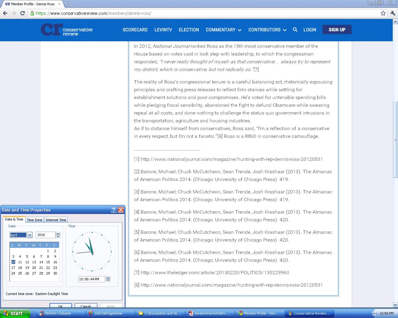Image resolution: width=398 pixels, height=318 pixels.
Task: Click the analog clock face
Action: click(92, 252)
